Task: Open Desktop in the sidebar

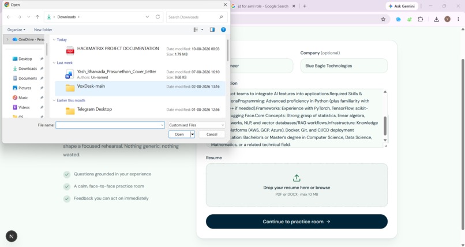Action: (x=25, y=59)
